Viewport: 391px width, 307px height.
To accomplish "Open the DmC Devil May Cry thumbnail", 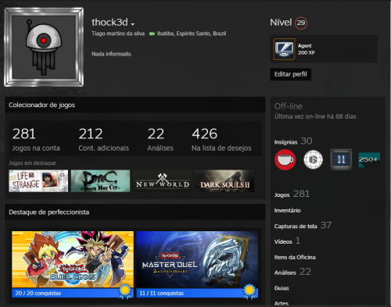I will coord(100,181).
